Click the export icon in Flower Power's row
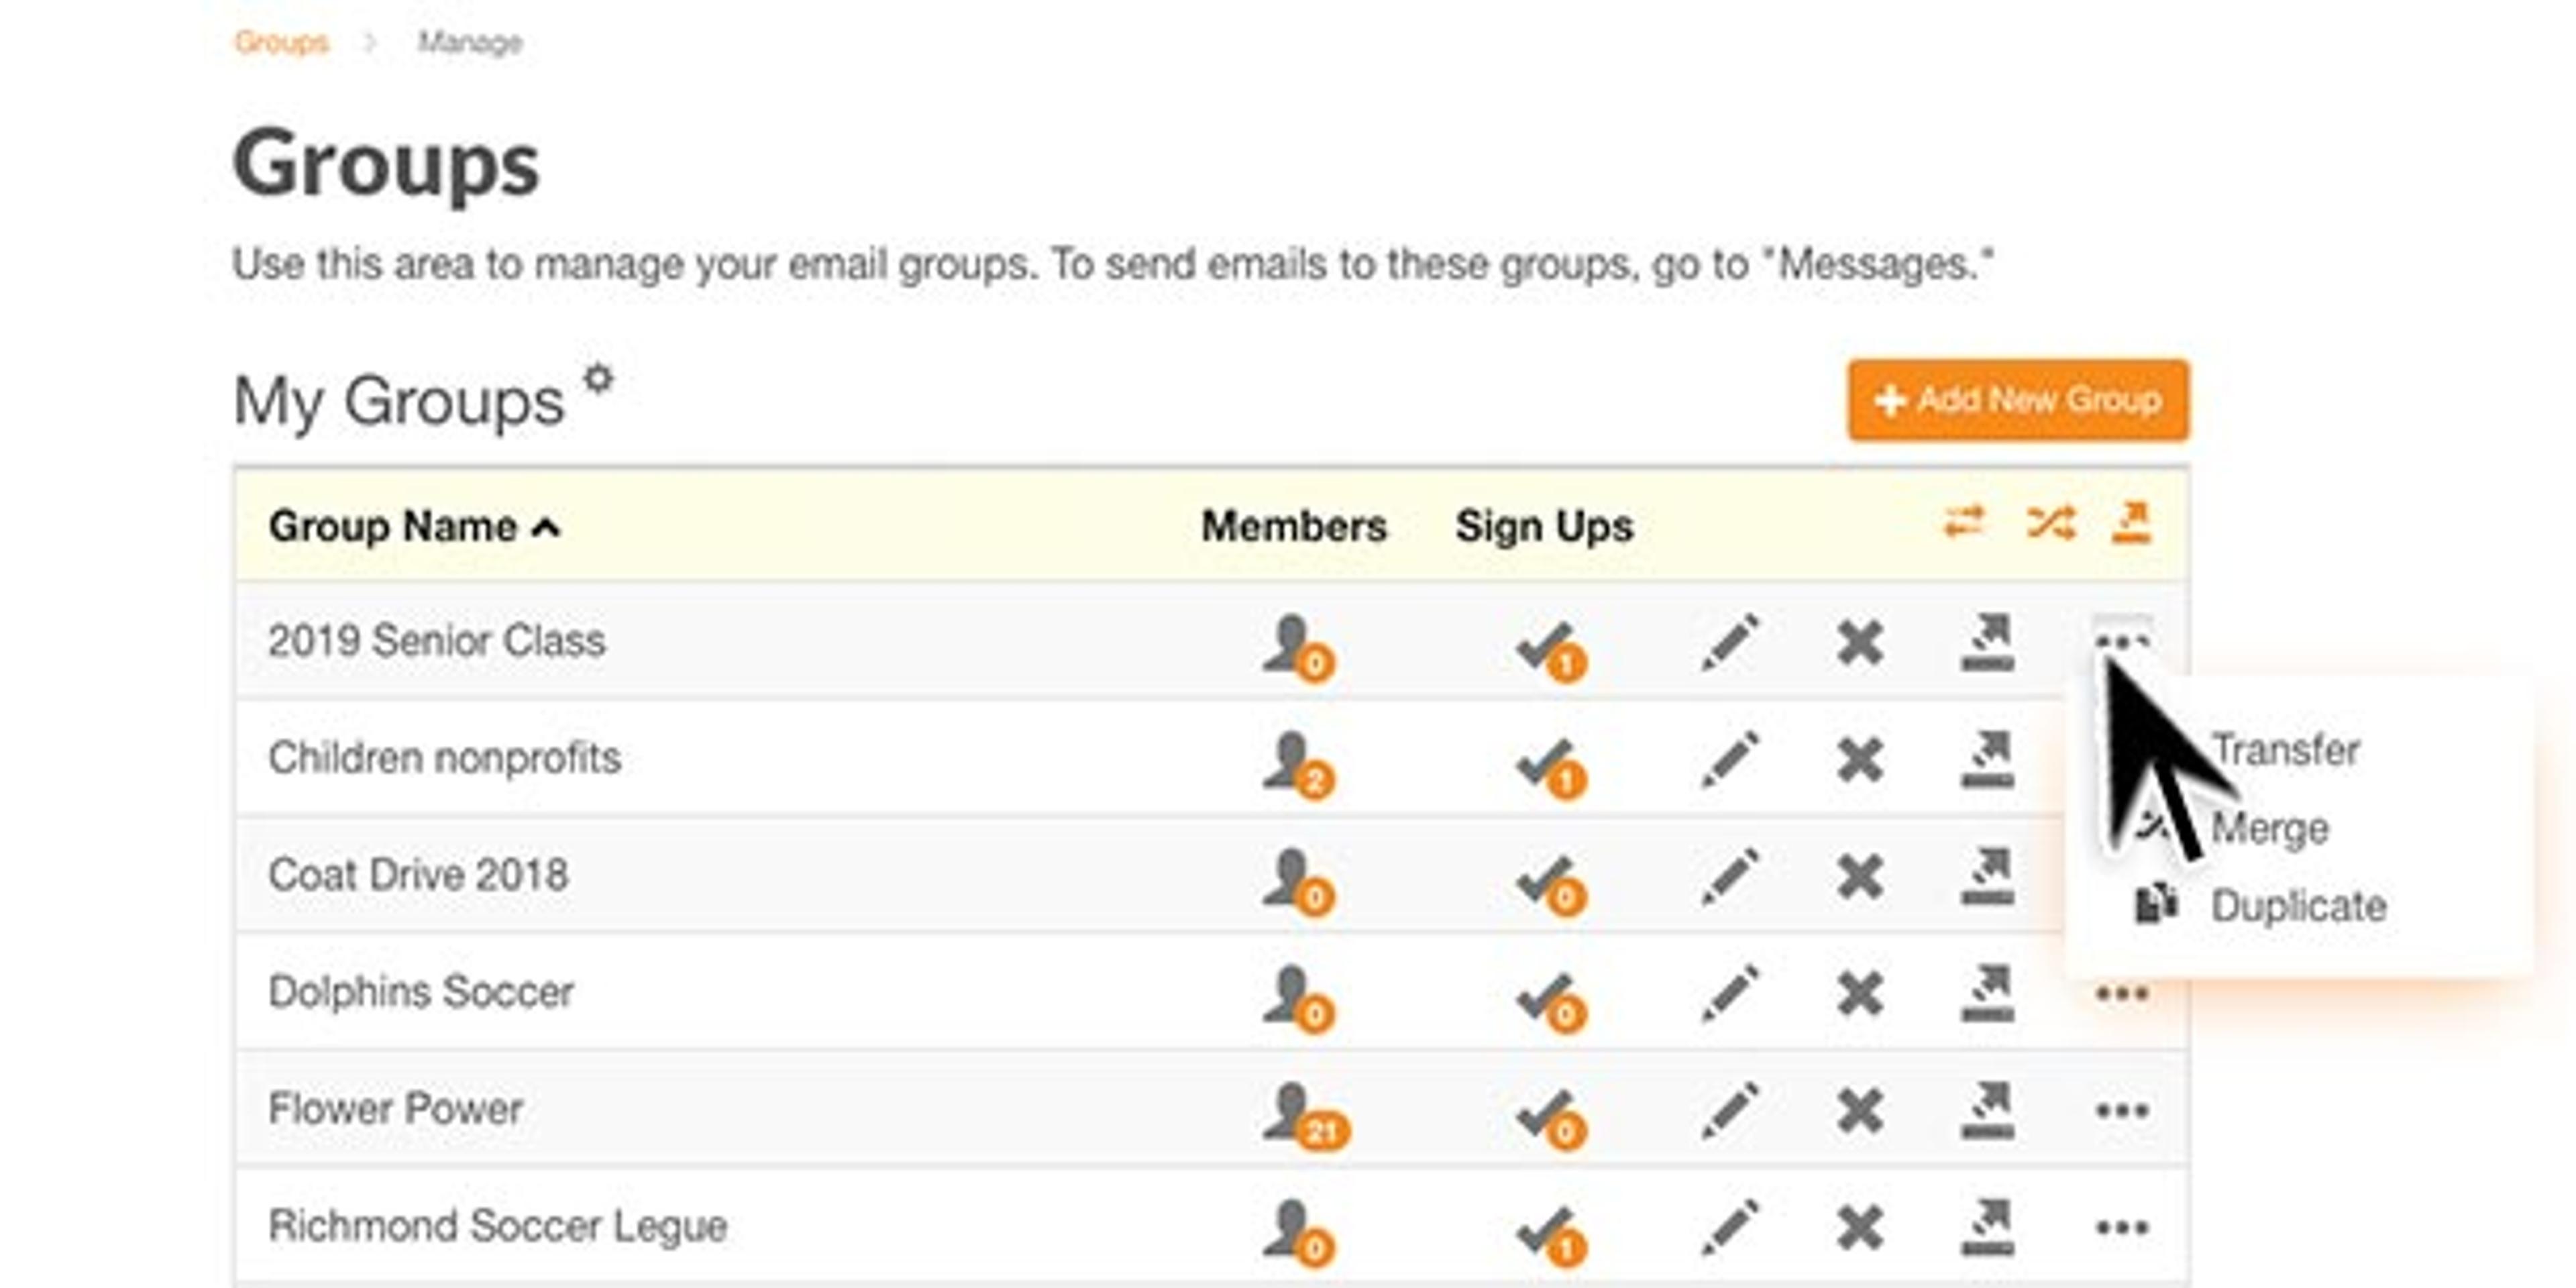This screenshot has width=2576, height=1288. [1989, 1110]
